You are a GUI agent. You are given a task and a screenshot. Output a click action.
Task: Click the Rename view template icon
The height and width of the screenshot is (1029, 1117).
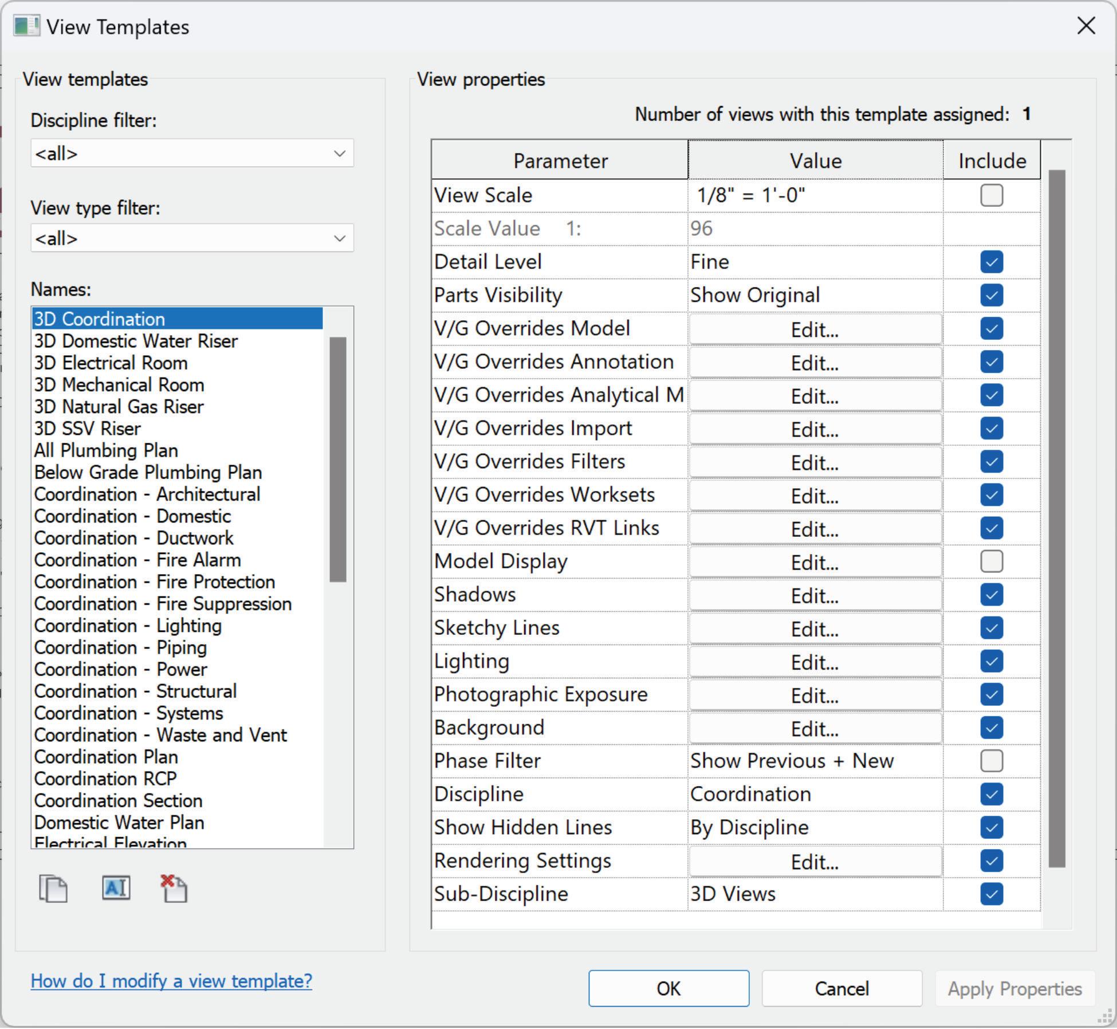pos(116,889)
